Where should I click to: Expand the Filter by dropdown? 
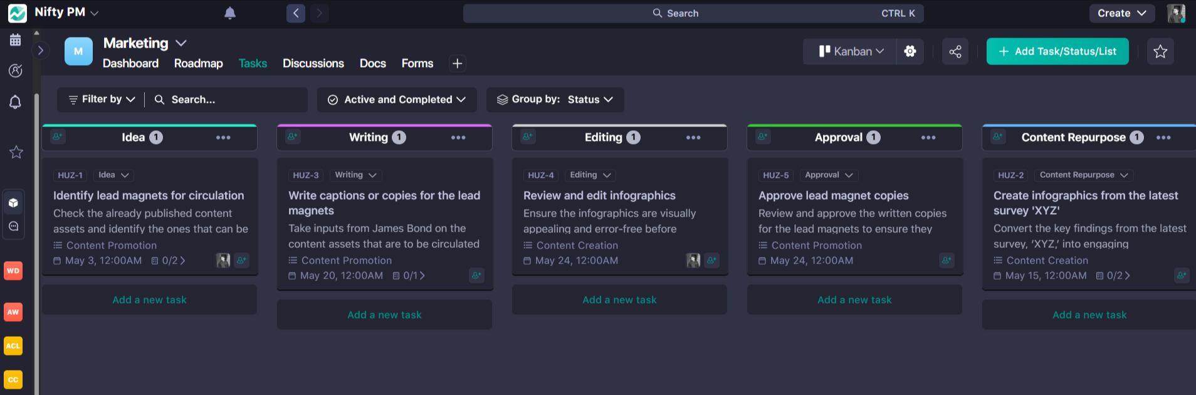point(102,100)
